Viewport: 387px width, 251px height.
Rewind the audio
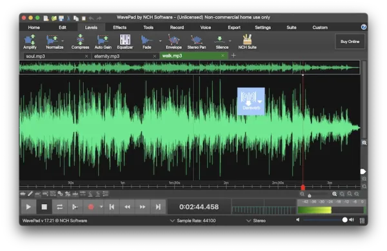pos(127,207)
